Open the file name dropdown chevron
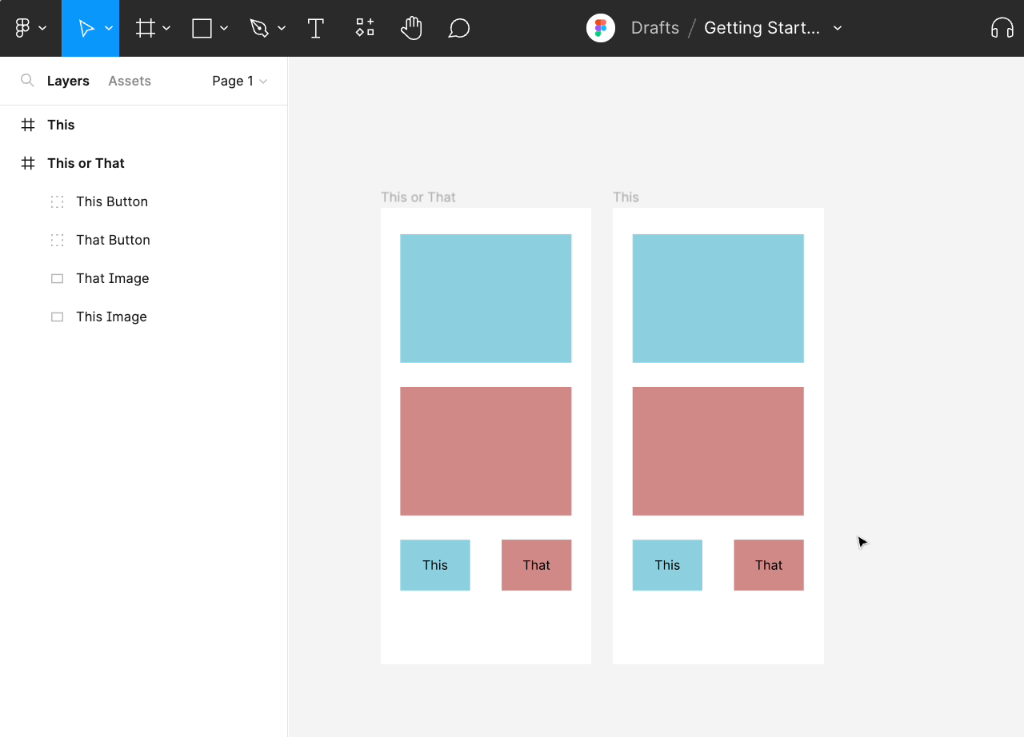 point(838,28)
